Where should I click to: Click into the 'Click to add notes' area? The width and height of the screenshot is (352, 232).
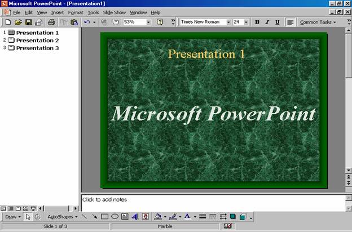213,203
